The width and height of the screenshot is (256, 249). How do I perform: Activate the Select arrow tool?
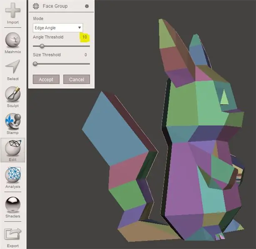point(13,66)
